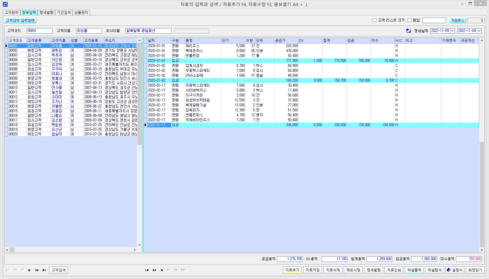Select customer row 00010 만사통
Screen dimensions: 489x279
(57, 87)
